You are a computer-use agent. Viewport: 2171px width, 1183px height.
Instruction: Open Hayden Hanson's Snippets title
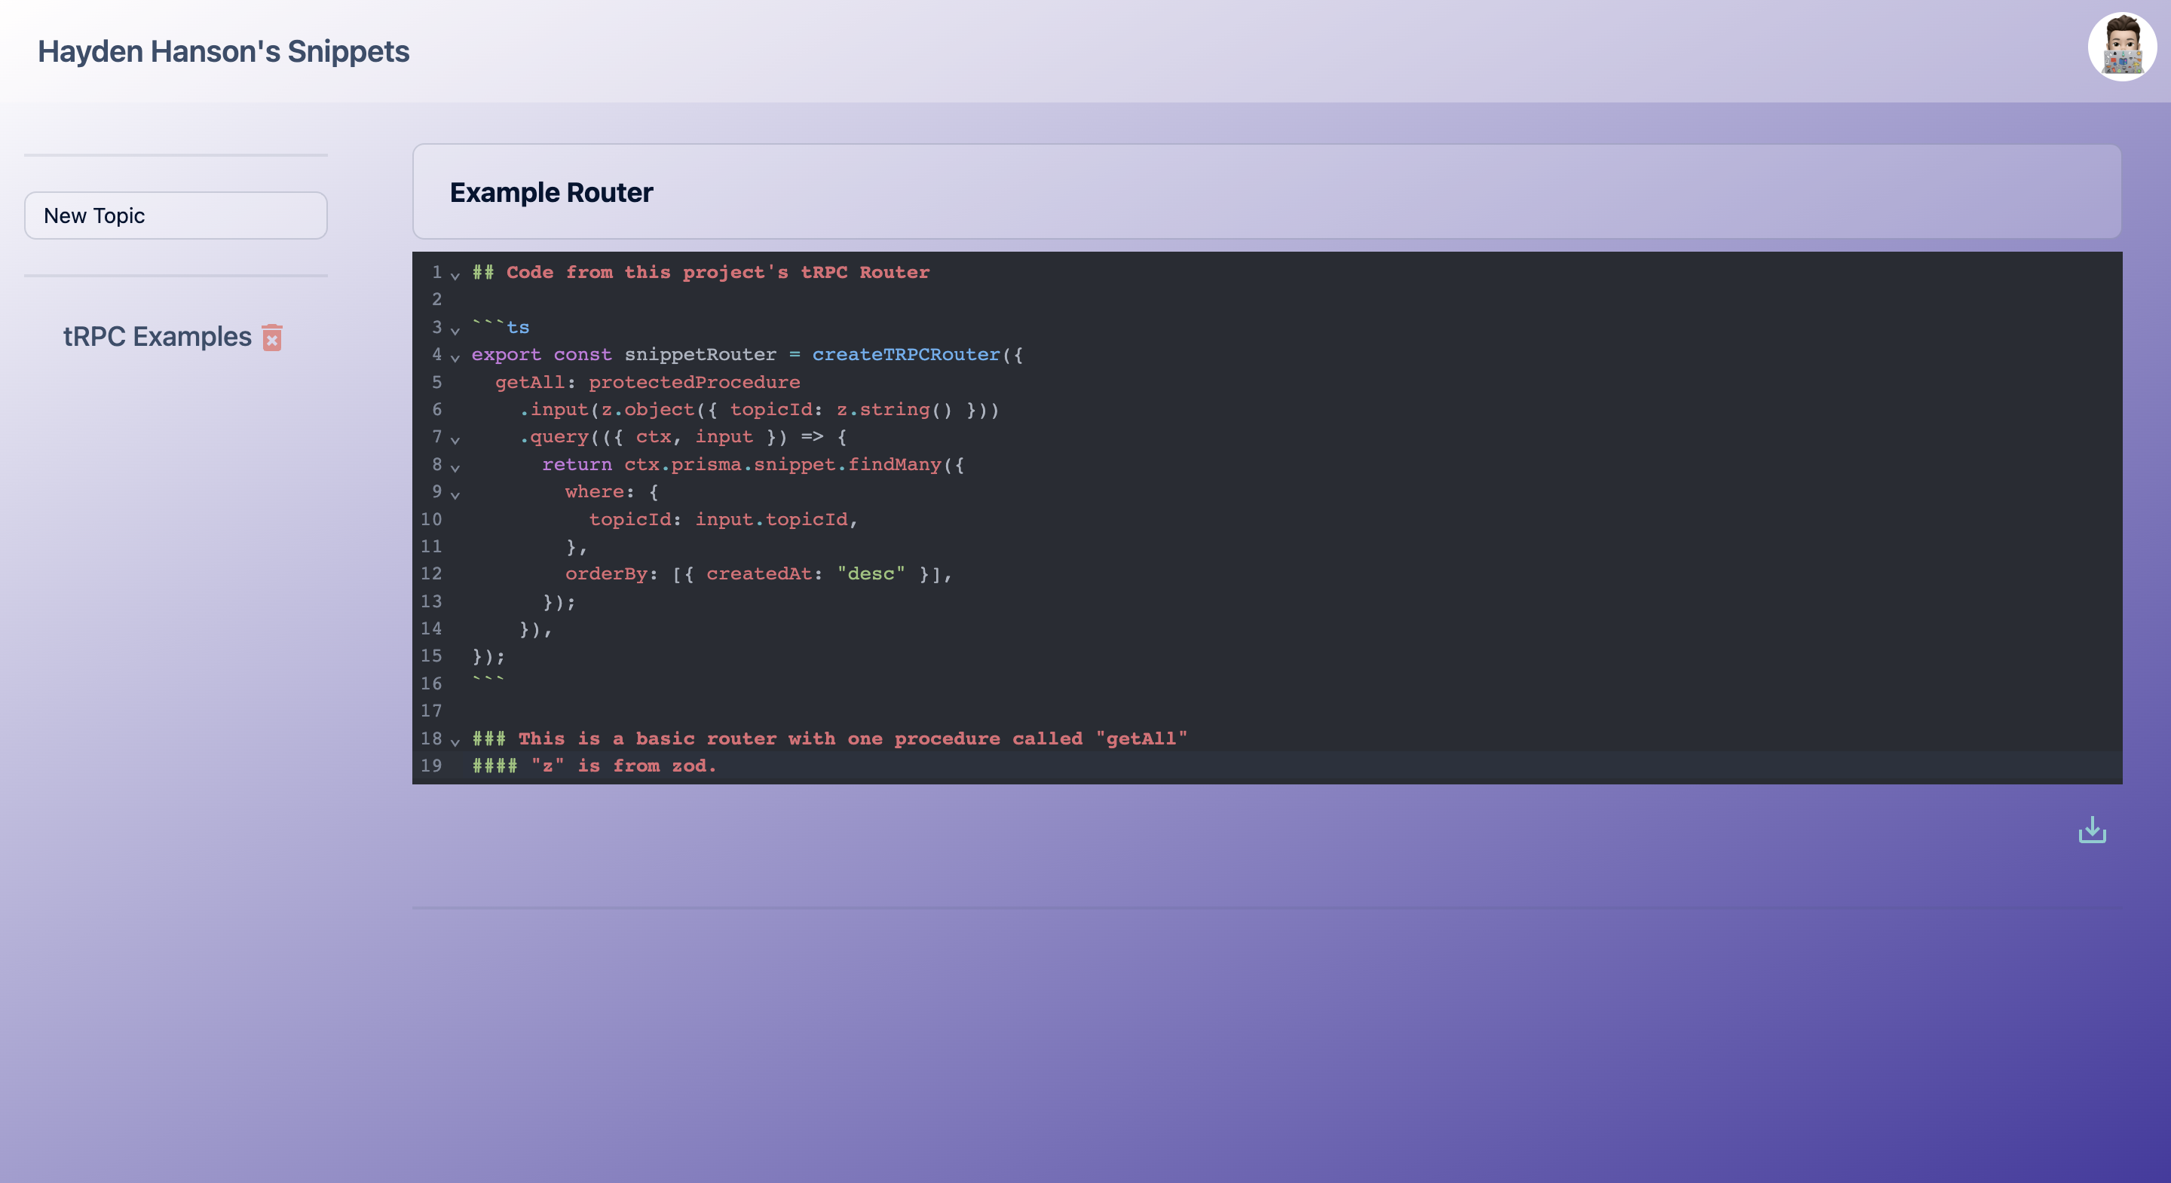pyautogui.click(x=223, y=51)
